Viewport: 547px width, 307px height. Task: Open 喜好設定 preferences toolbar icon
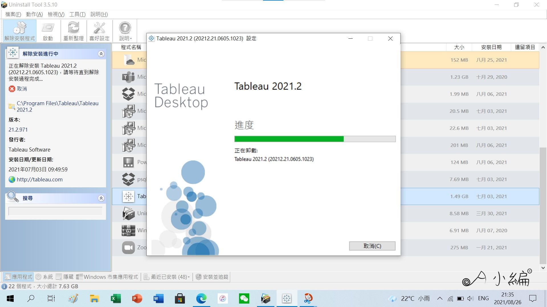click(99, 31)
